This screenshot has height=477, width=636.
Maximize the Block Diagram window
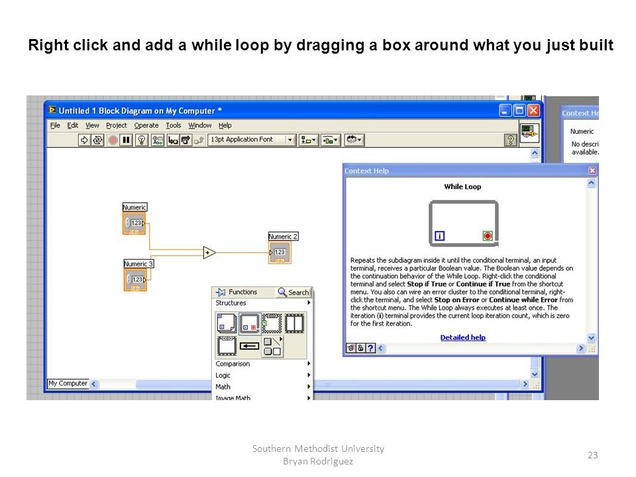click(x=519, y=111)
